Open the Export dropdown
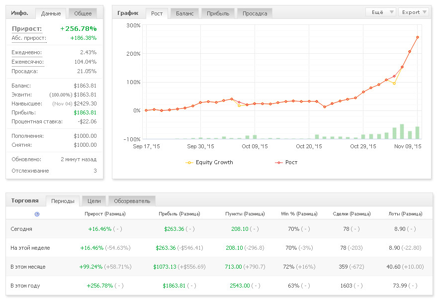This screenshot has height=301, width=437. 414,12
